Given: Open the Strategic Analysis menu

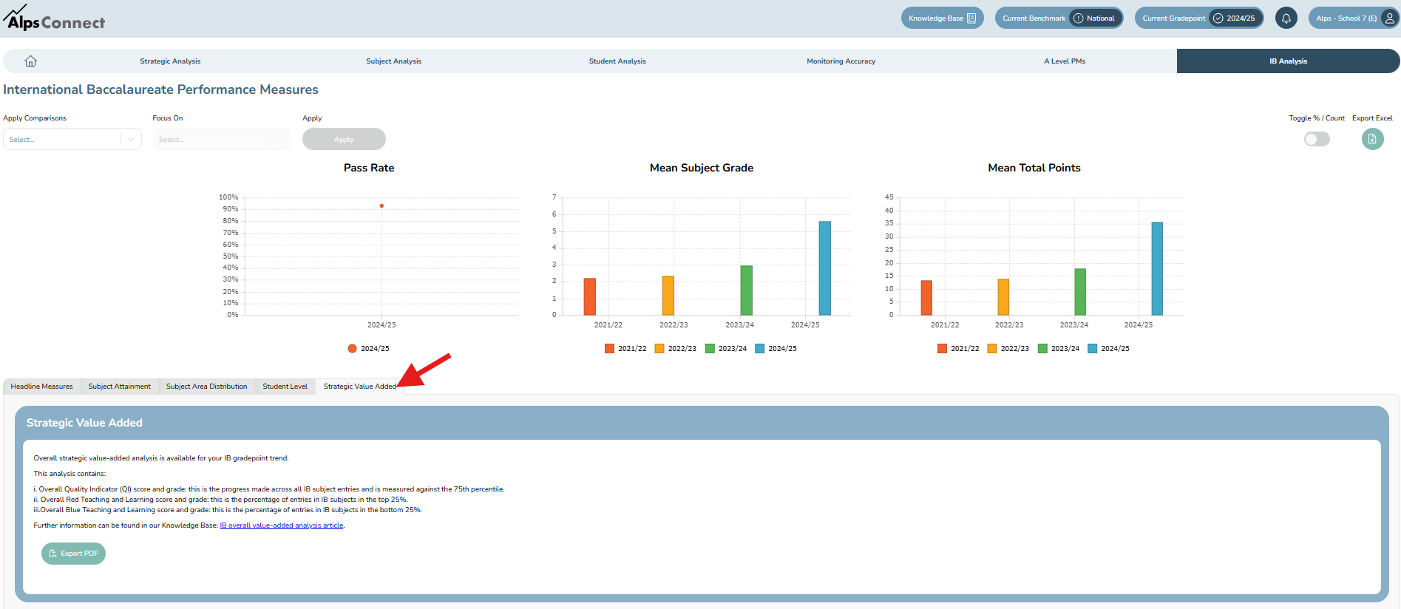Looking at the screenshot, I should (170, 61).
